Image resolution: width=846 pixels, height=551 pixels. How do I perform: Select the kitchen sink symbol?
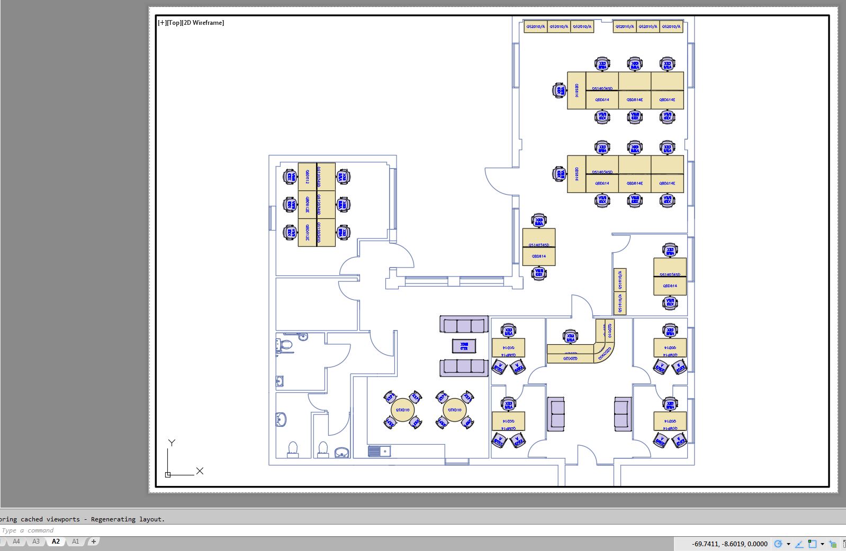[x=379, y=451]
